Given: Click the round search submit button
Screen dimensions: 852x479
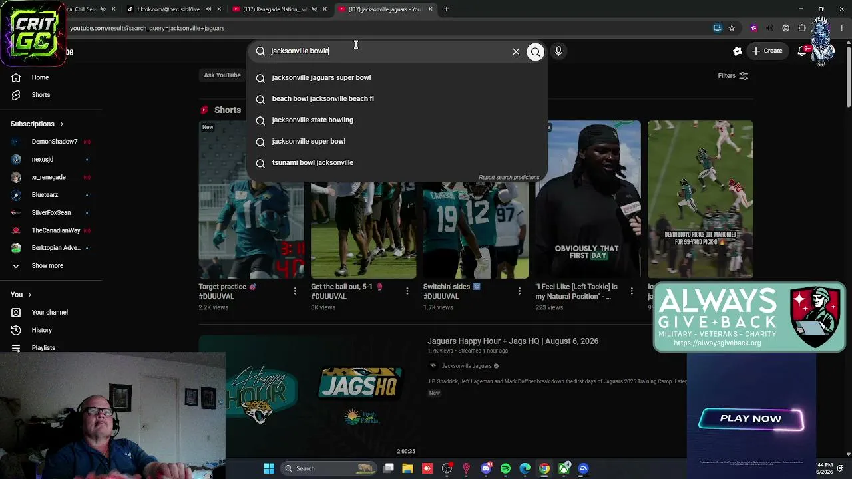Looking at the screenshot, I should (535, 51).
